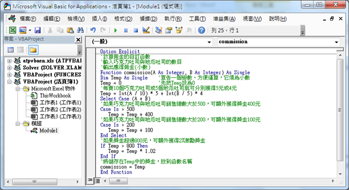The image size is (349, 190).
Task: Open the 工具(T) menu
Action: coord(197,18)
